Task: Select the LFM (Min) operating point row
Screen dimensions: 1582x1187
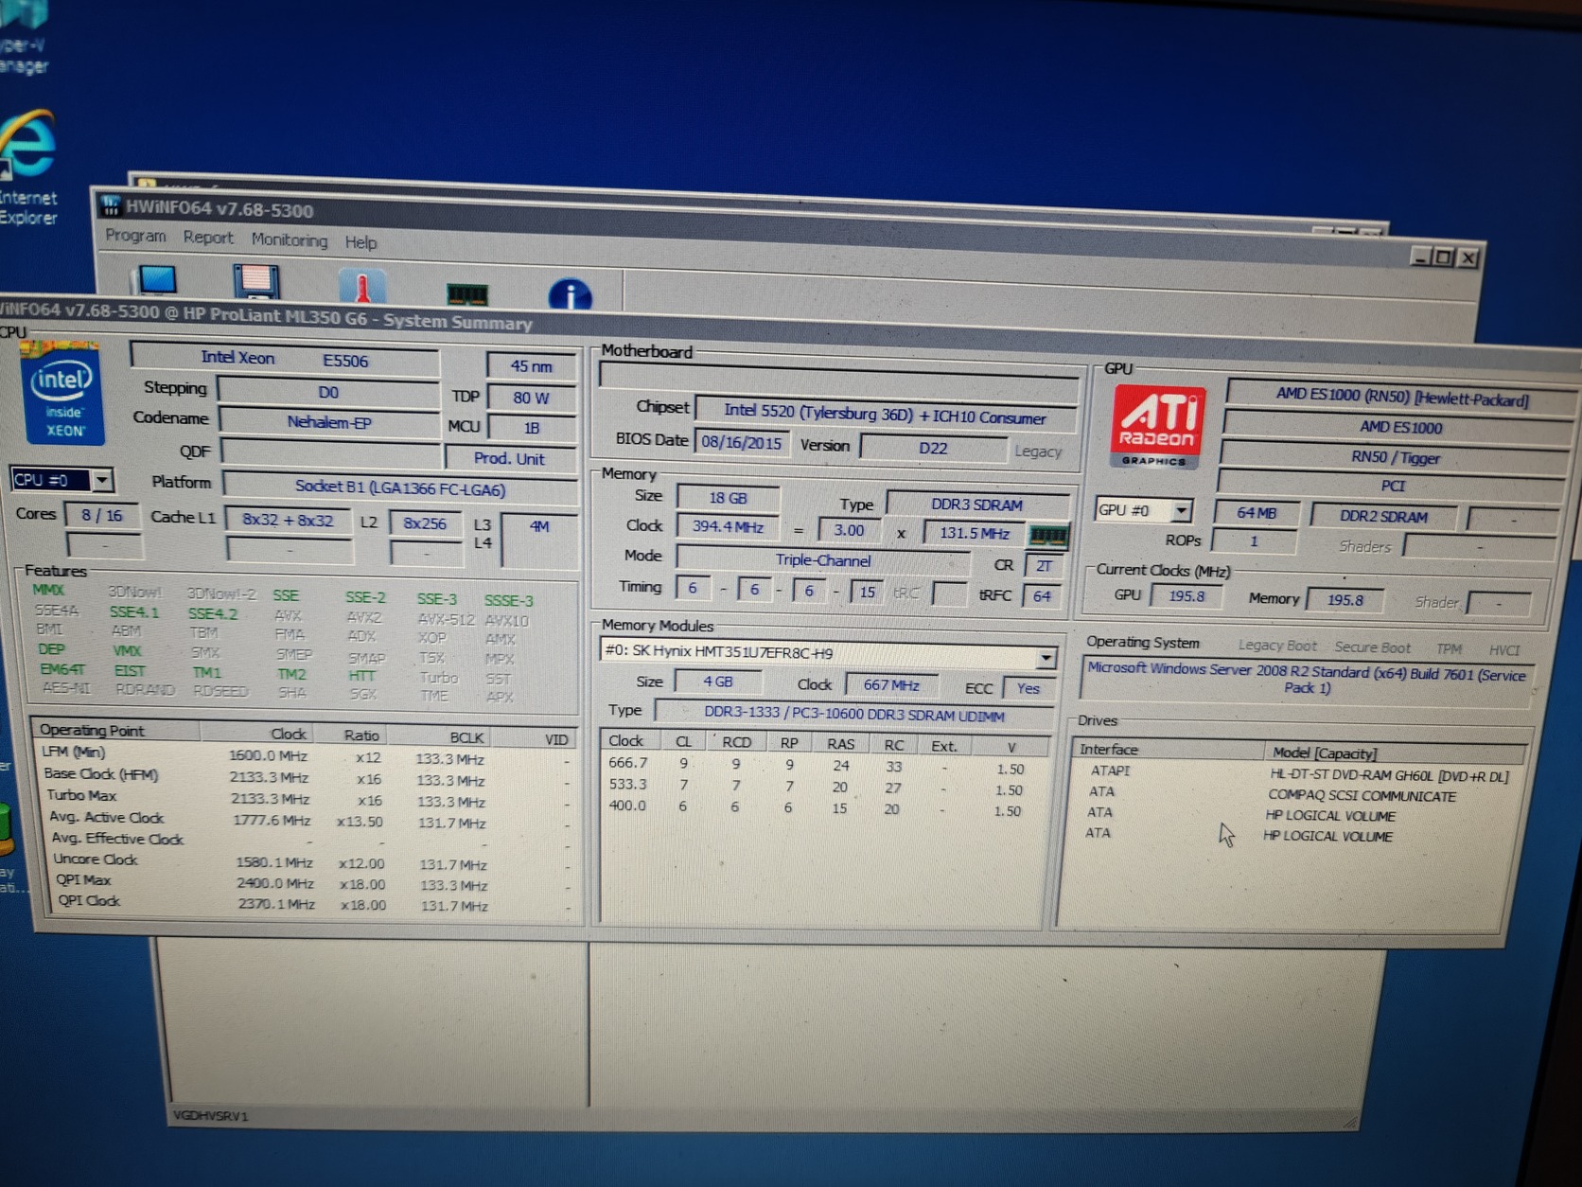Action: [x=307, y=756]
